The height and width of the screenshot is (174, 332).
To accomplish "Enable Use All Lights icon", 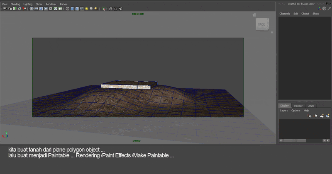I will (87, 9).
